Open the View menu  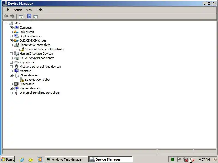(x=29, y=10)
